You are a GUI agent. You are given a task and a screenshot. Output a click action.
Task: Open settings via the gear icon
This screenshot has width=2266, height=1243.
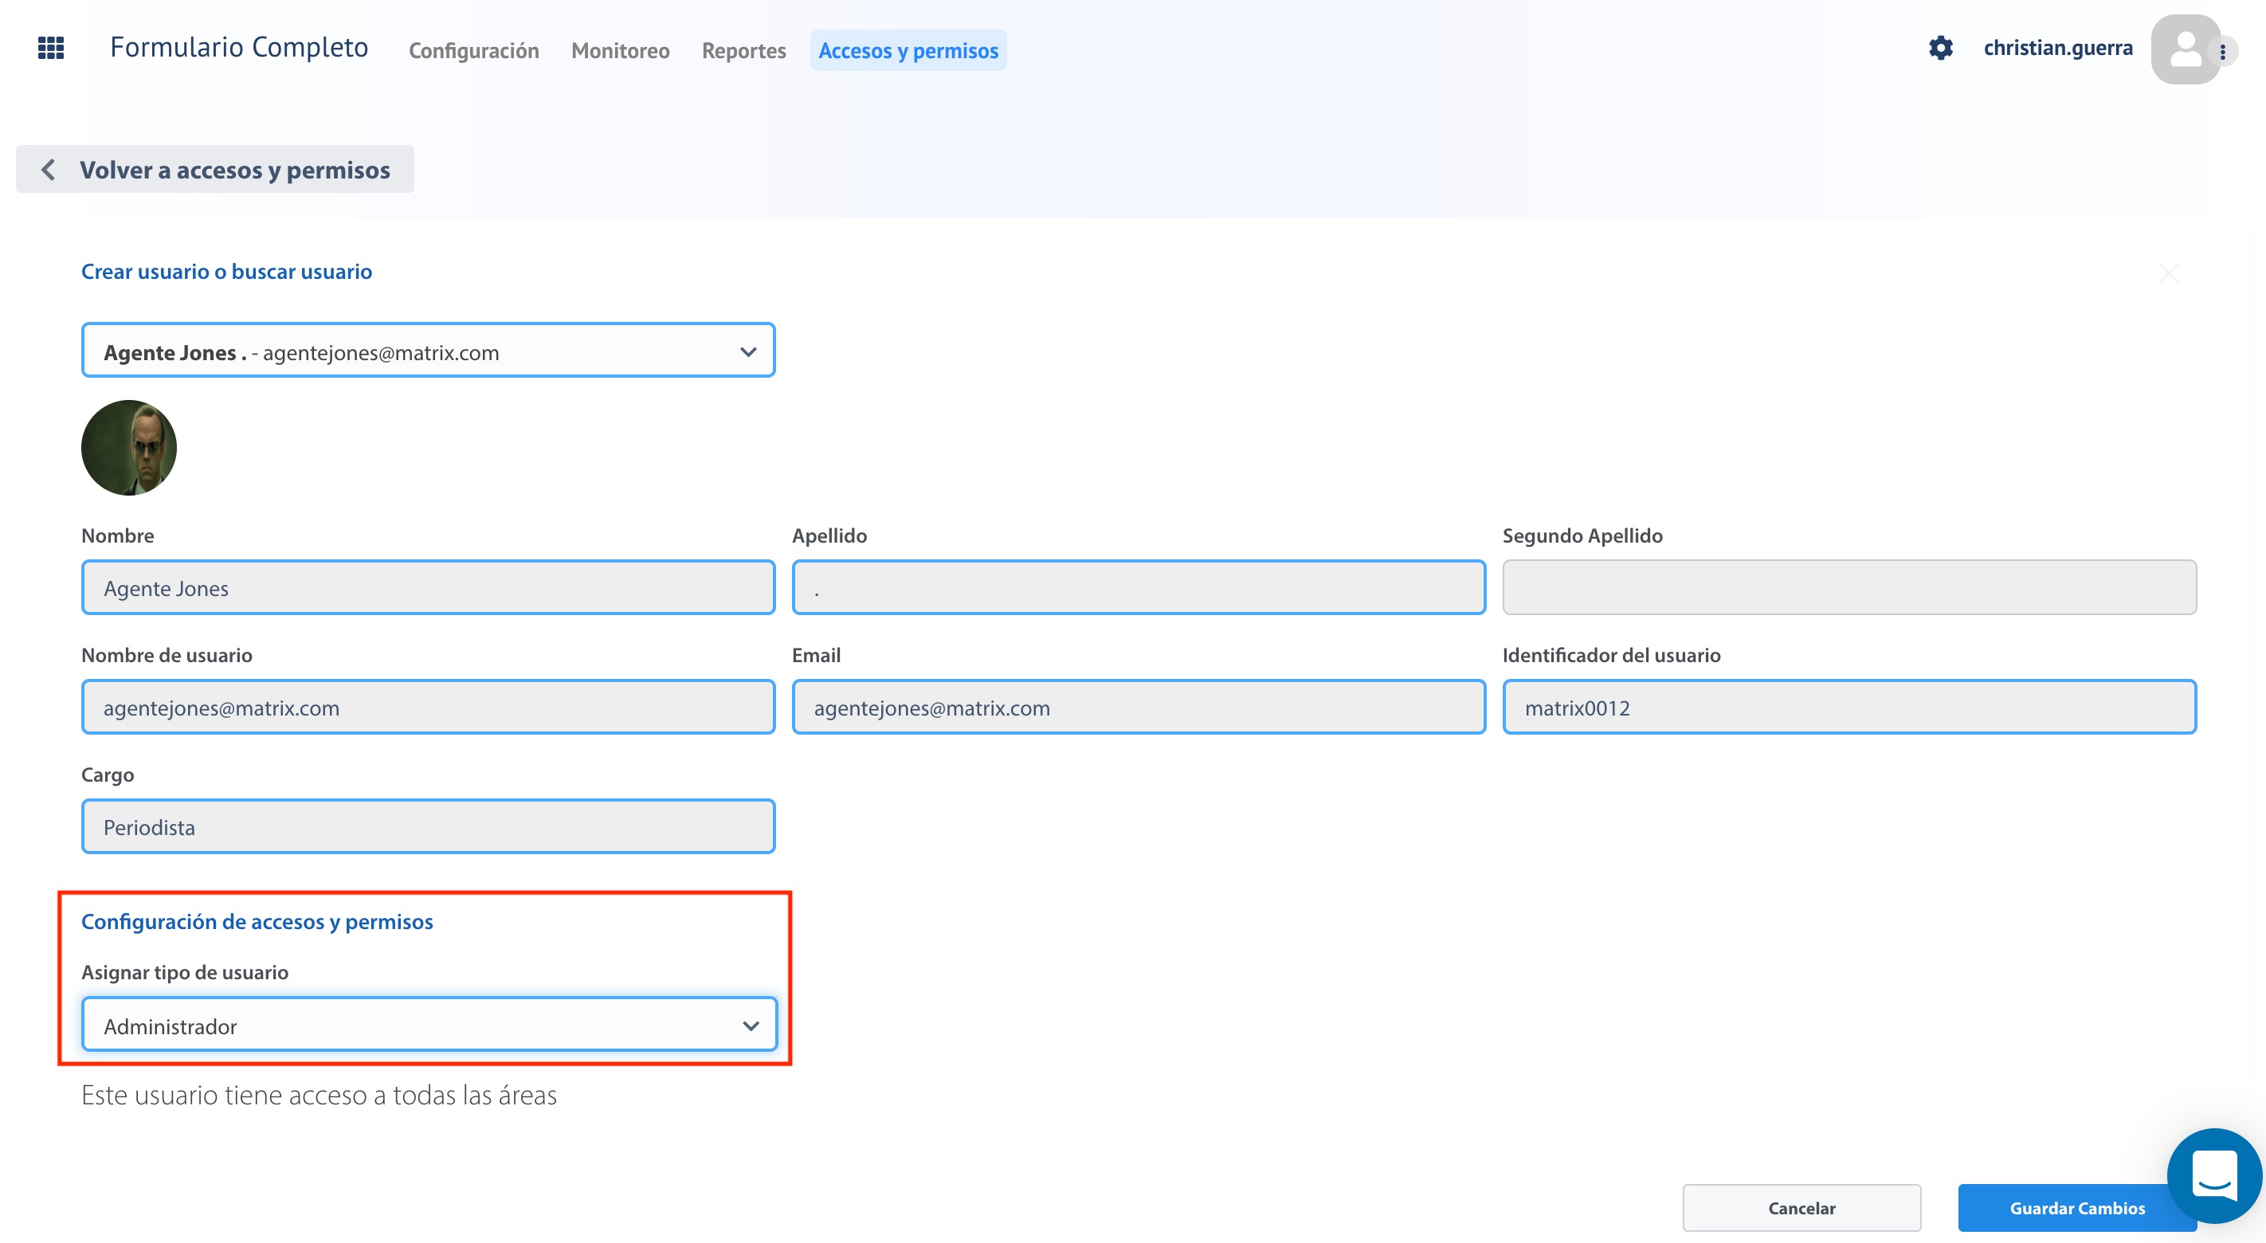[x=1941, y=48]
